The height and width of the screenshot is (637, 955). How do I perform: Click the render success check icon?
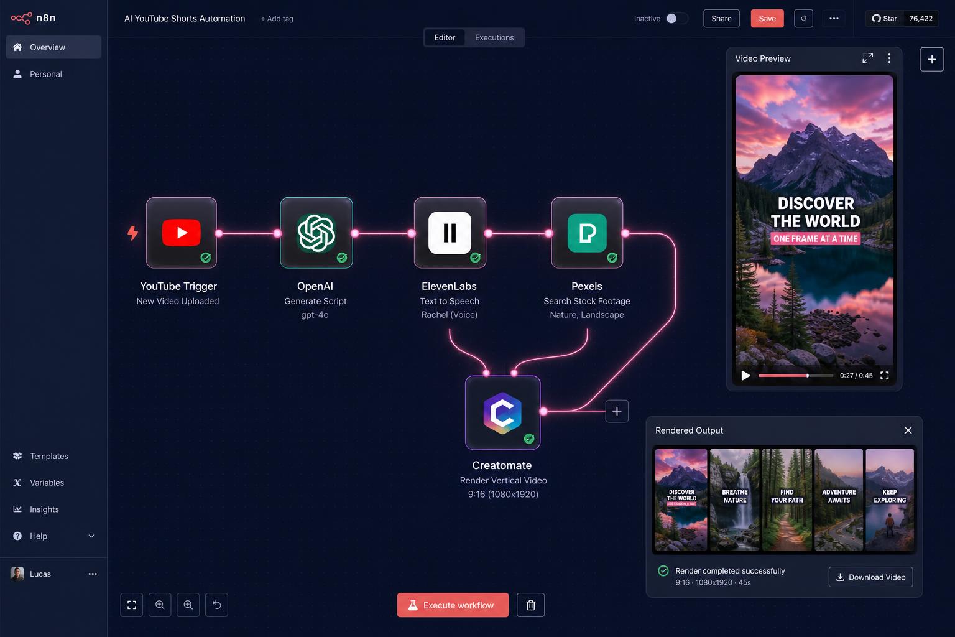pyautogui.click(x=663, y=571)
